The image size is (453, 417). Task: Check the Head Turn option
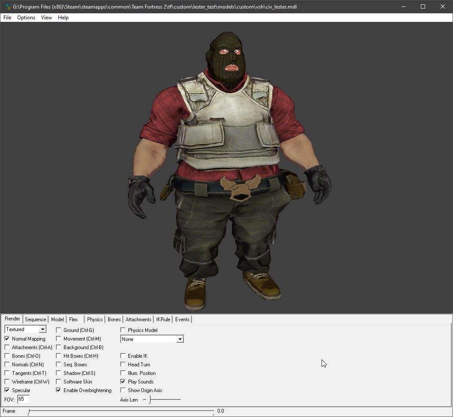click(123, 365)
